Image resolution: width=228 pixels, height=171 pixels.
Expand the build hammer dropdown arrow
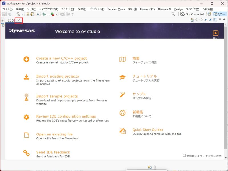[22, 14]
